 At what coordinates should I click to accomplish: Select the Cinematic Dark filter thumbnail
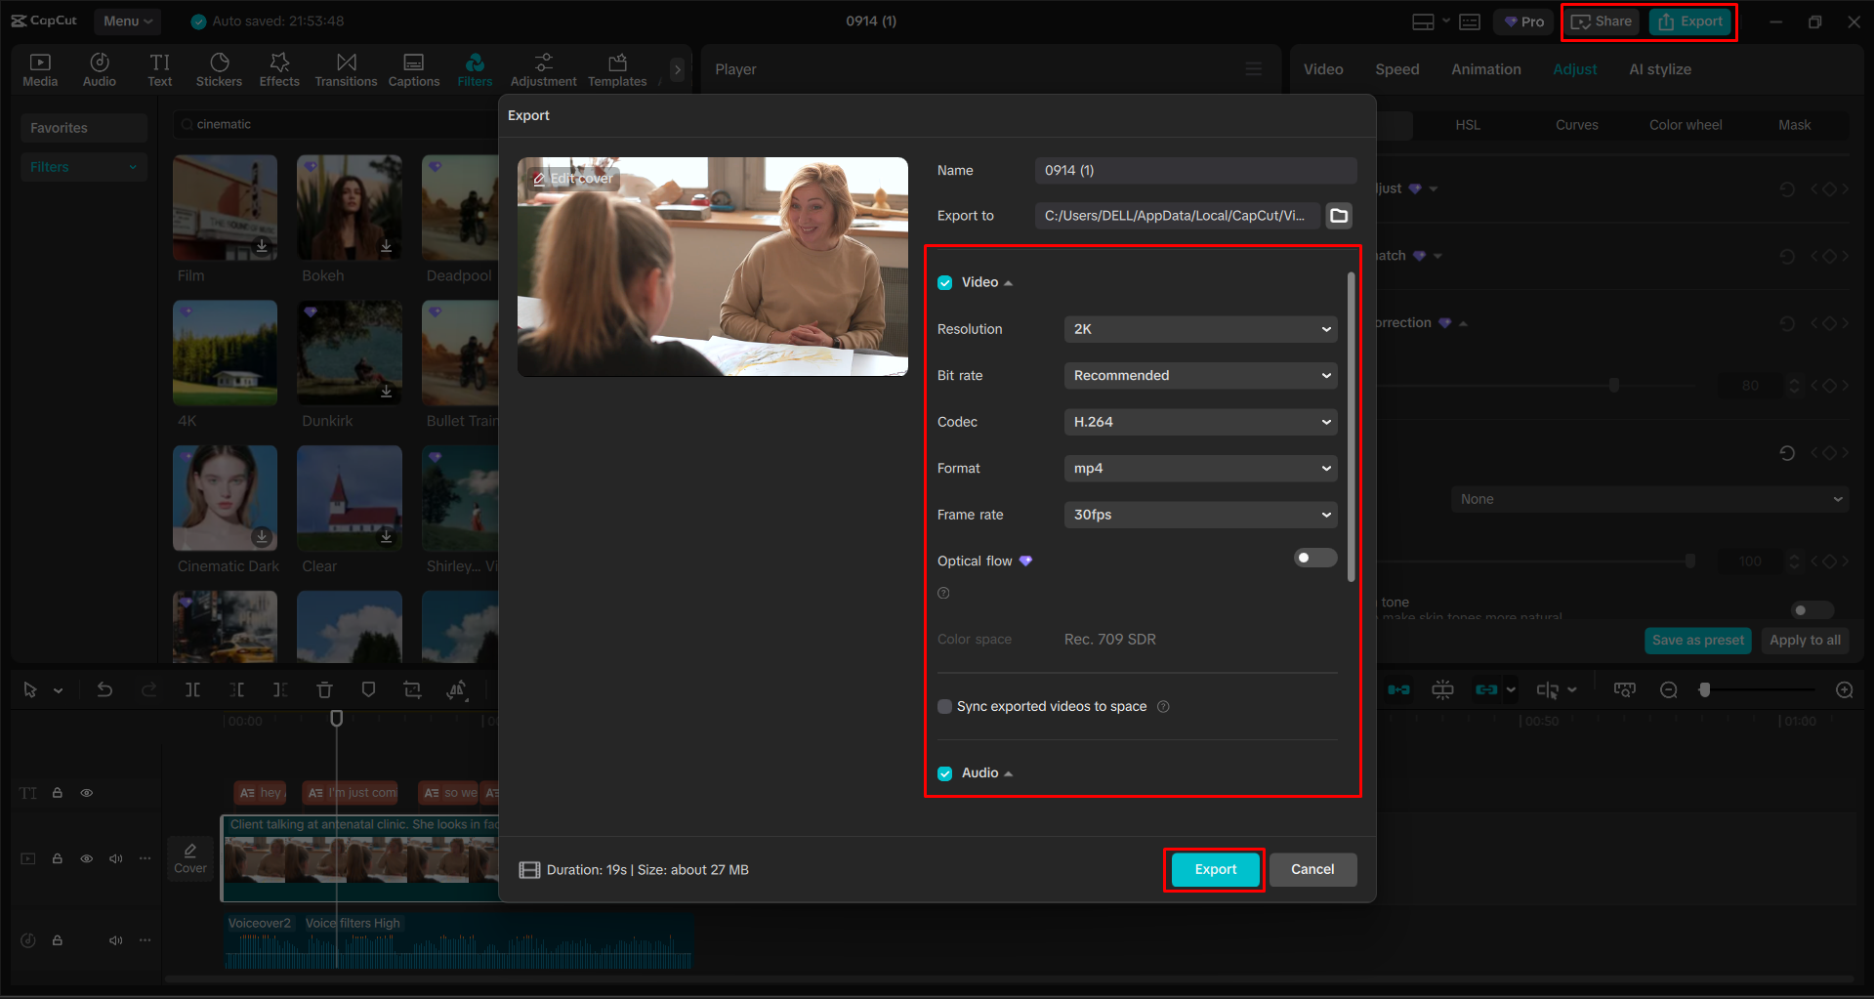tap(225, 498)
